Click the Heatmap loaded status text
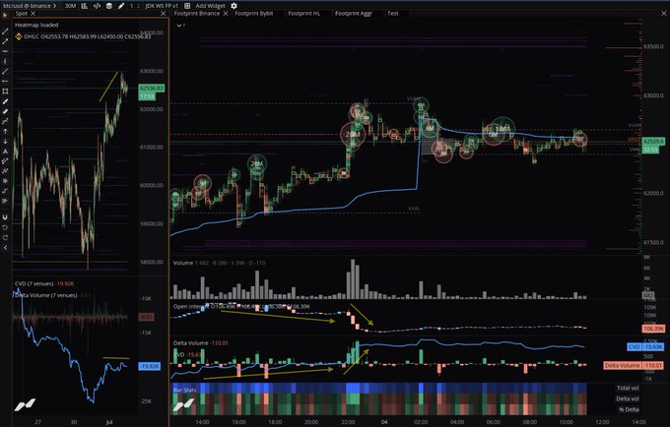This screenshot has height=427, width=670. coord(36,26)
